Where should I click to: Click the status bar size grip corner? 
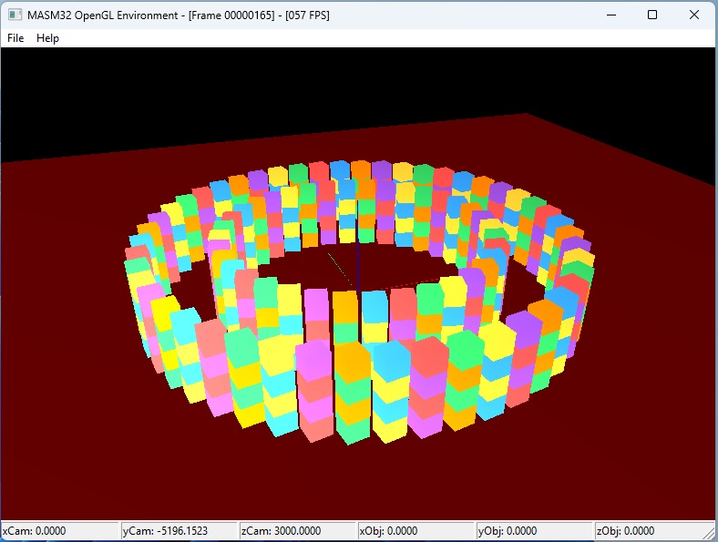click(x=711, y=534)
